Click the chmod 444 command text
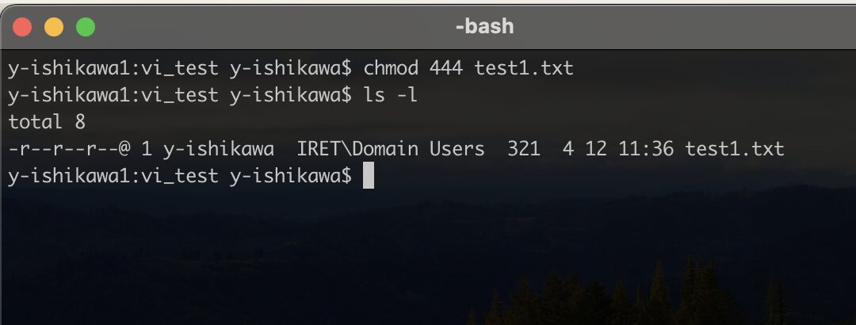 413,68
